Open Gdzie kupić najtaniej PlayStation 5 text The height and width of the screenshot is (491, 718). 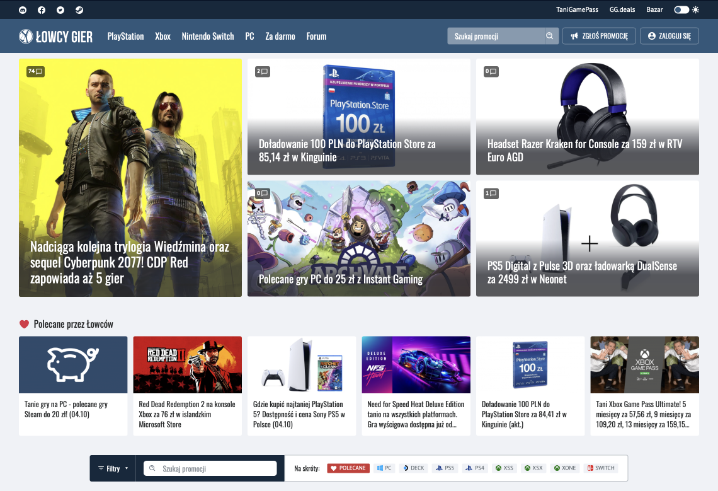pos(299,415)
